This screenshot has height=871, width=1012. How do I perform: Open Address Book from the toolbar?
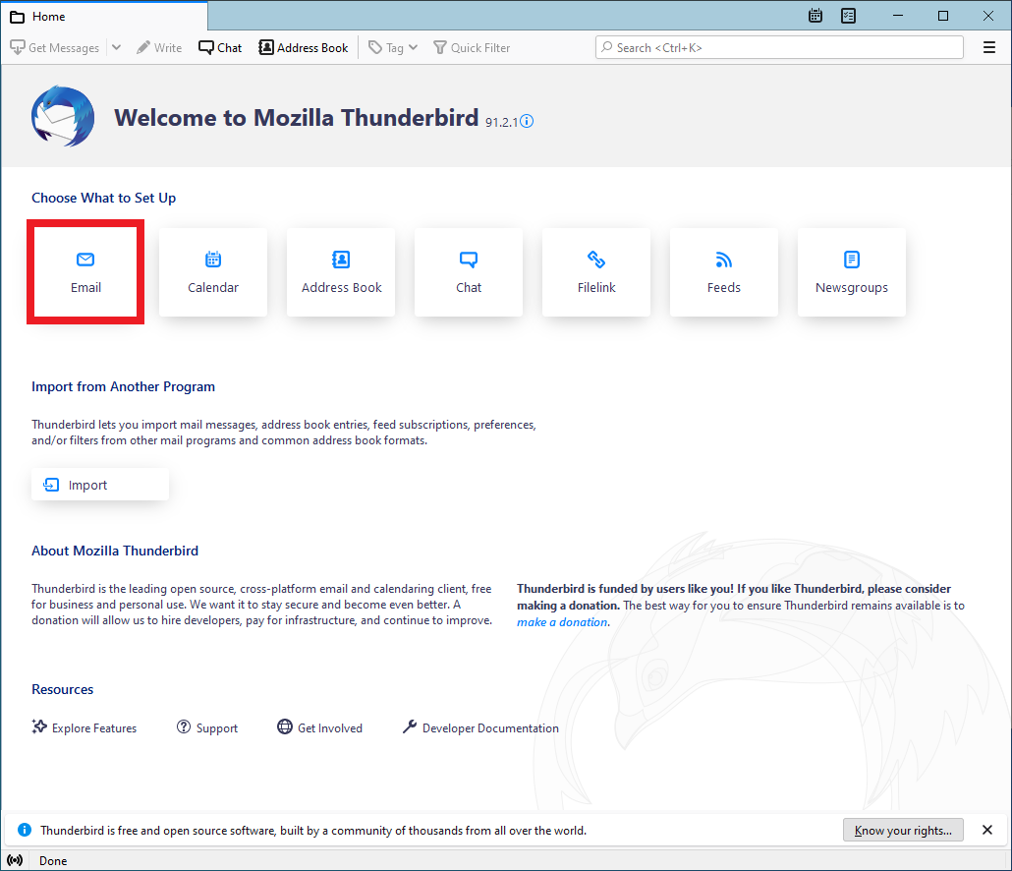[304, 47]
